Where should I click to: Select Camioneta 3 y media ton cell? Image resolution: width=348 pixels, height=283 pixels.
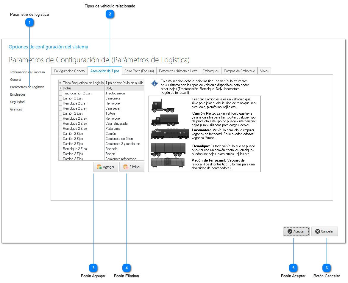pos(124,144)
